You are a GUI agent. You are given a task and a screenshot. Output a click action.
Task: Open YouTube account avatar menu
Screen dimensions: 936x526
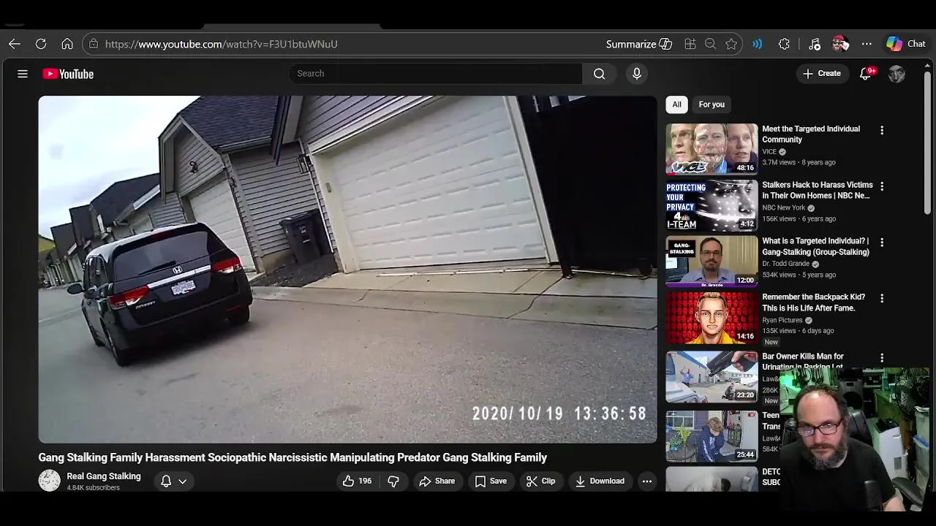[x=897, y=74]
